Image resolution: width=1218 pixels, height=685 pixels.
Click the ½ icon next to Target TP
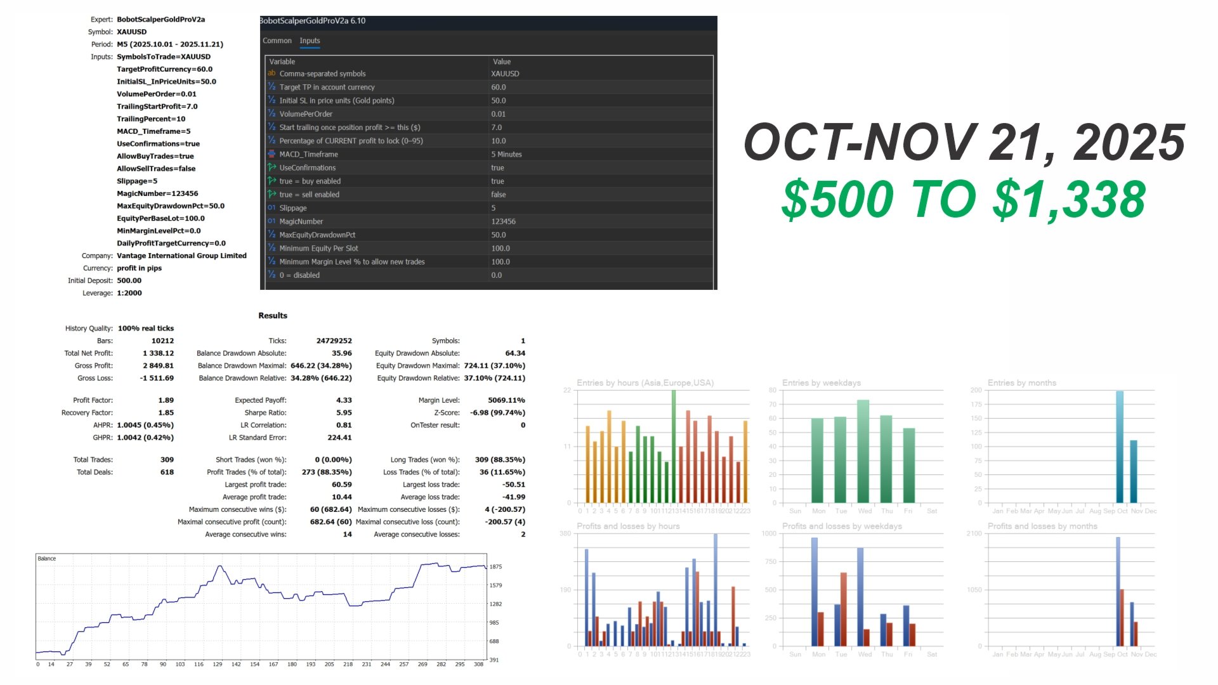[x=272, y=87]
